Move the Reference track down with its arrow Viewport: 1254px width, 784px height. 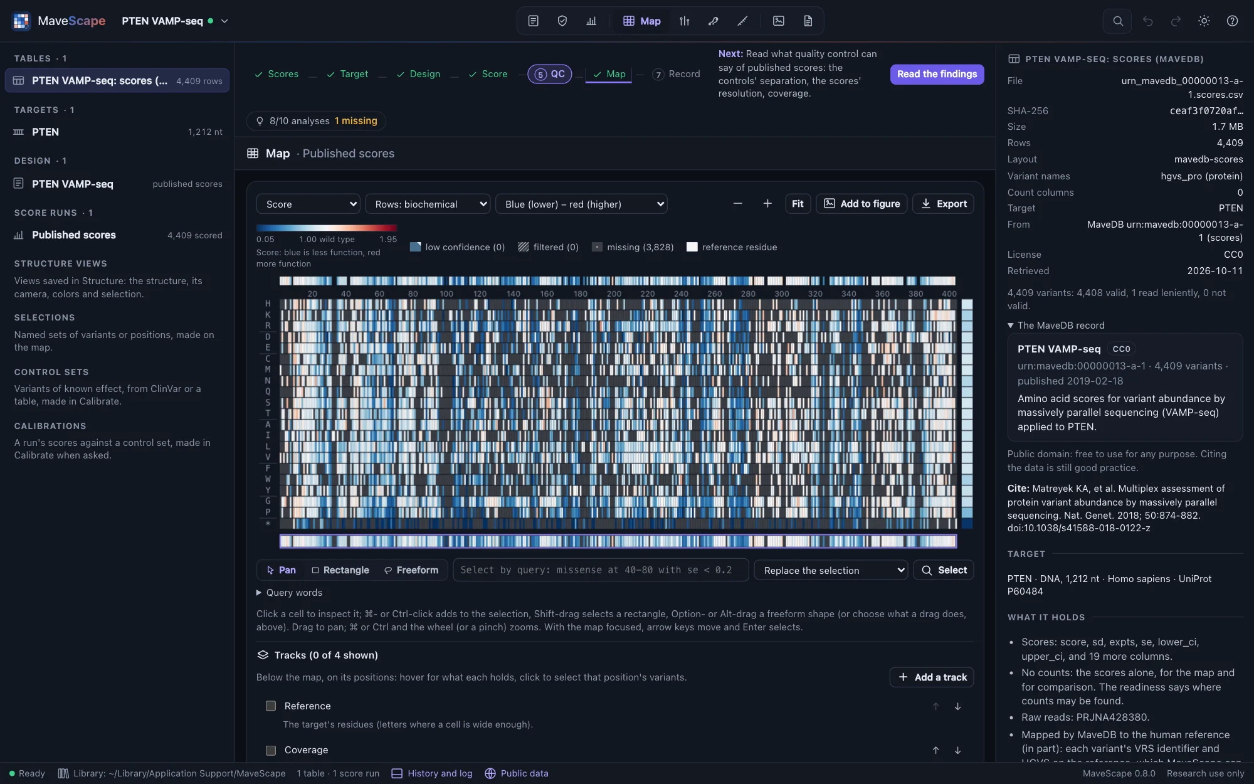coord(957,706)
